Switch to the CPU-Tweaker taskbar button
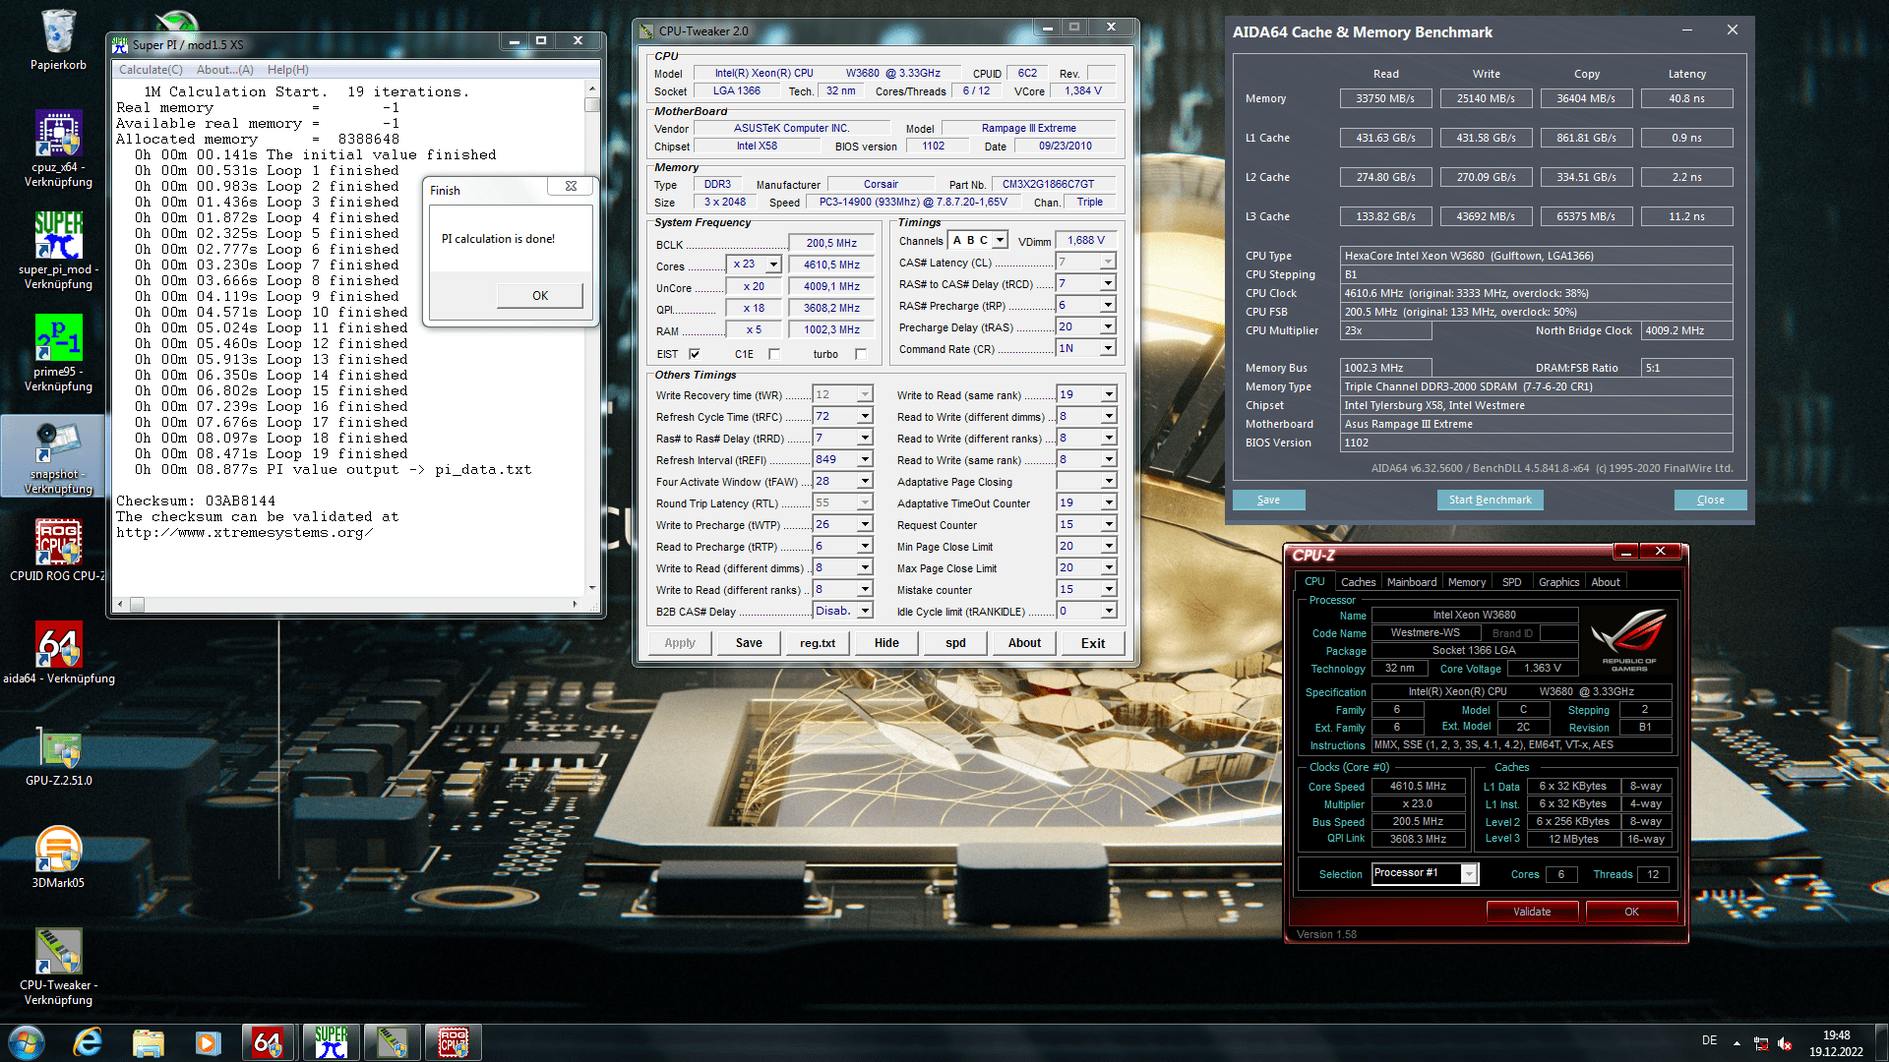The width and height of the screenshot is (1889, 1062). tap(392, 1042)
